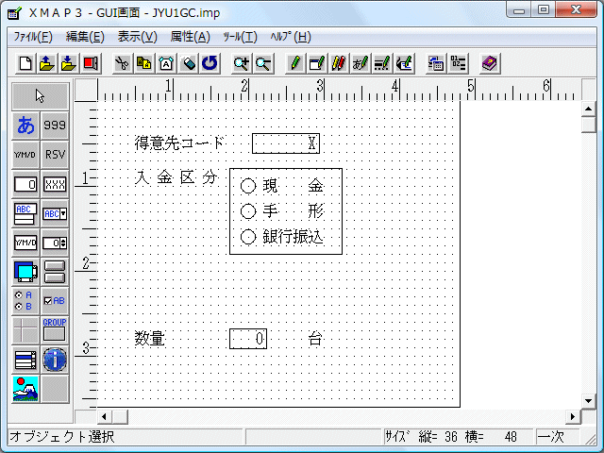Click the box with pencil icon
Image resolution: width=604 pixels, height=453 pixels.
coord(317,63)
